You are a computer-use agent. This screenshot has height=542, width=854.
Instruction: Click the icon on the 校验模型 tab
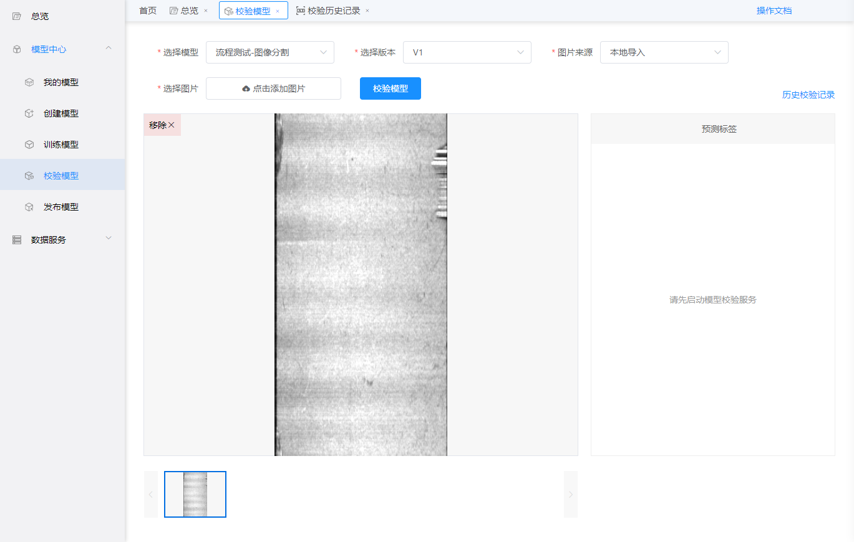[x=229, y=11]
